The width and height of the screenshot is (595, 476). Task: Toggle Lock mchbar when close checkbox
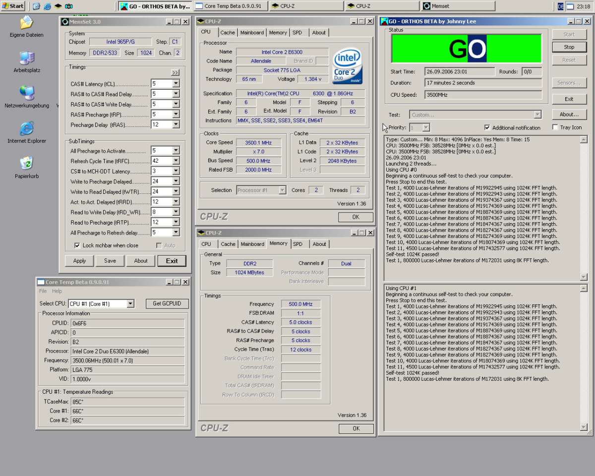(77, 245)
